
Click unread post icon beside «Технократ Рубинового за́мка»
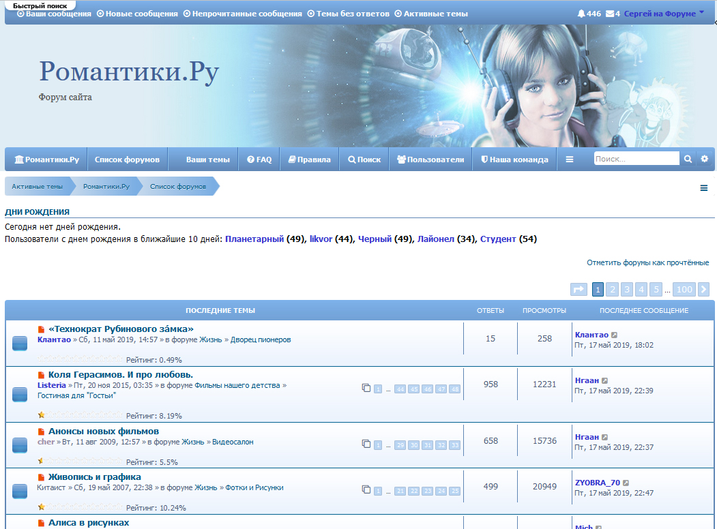[41, 329]
